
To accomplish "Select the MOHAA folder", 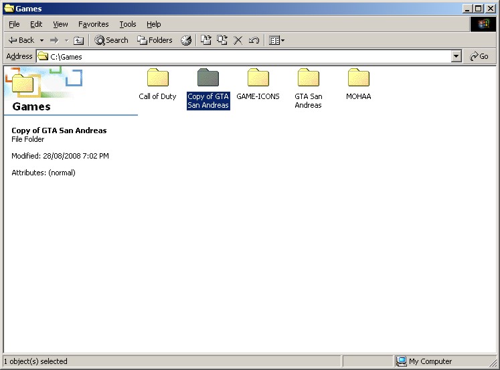I will click(x=358, y=84).
